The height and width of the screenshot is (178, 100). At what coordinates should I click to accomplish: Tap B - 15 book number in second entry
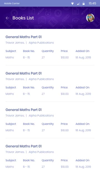coord(26,94)
